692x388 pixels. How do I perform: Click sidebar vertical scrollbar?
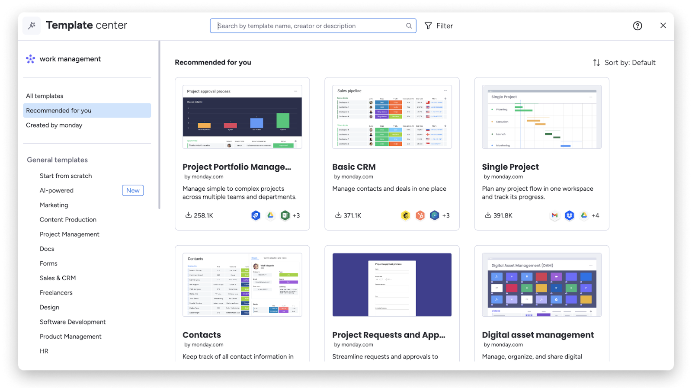click(x=159, y=125)
